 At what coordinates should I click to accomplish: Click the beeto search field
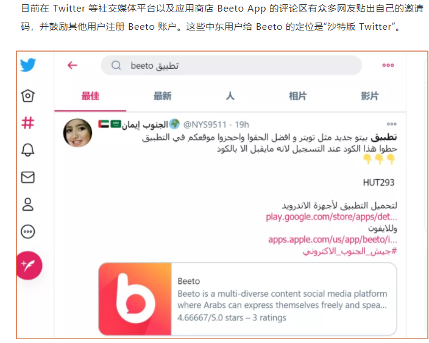pos(231,65)
